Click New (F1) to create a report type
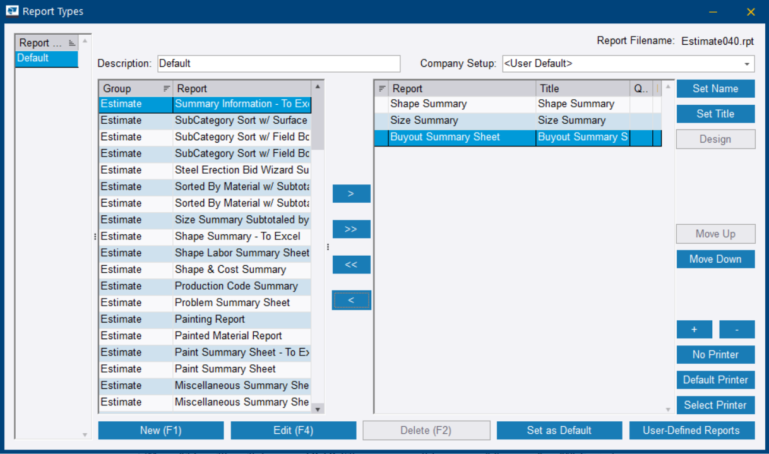Image resolution: width=769 pixels, height=454 pixels. click(160, 430)
